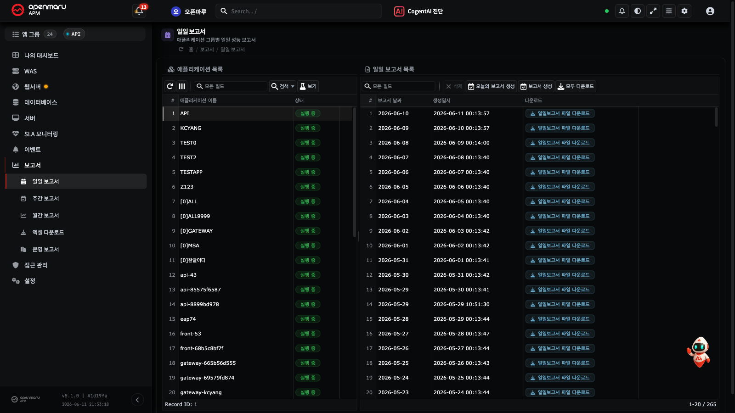Click the breadcrumb refresh icon

tap(181, 49)
